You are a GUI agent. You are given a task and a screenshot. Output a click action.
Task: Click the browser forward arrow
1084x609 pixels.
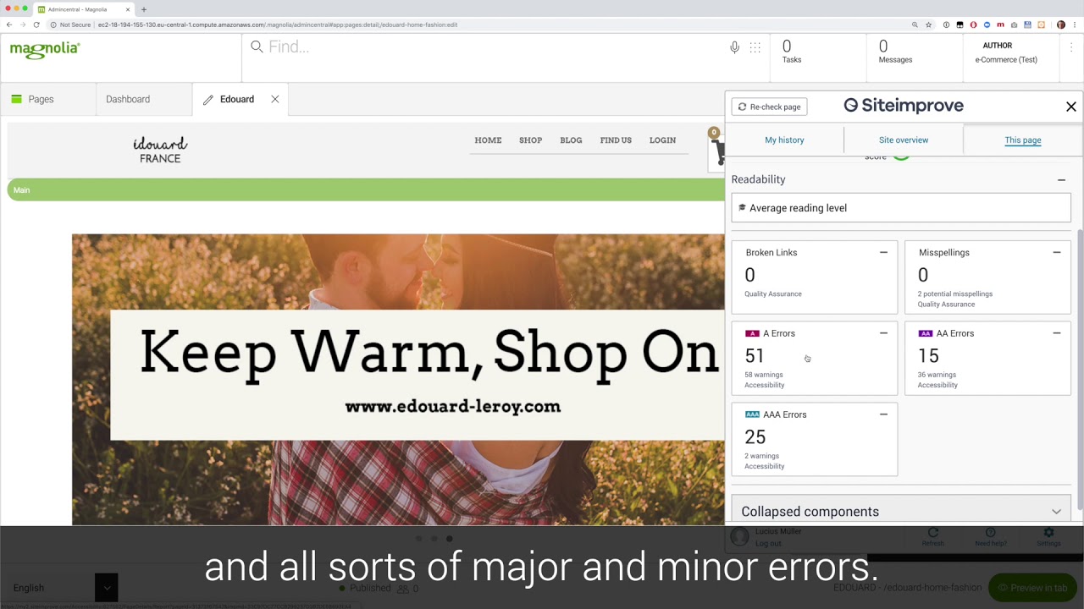(x=23, y=25)
